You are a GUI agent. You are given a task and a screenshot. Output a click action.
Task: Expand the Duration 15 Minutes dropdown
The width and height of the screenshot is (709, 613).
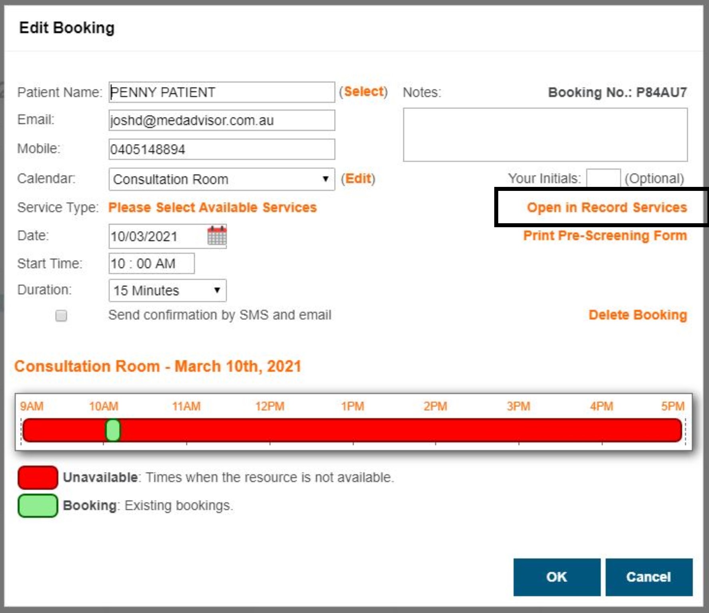(x=168, y=290)
